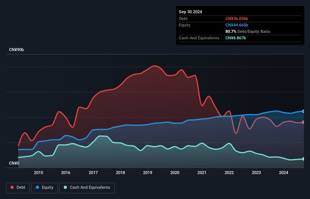Click the 2016 label on the x-axis
Image resolution: width=310 pixels, height=199 pixels.
pos(66,173)
